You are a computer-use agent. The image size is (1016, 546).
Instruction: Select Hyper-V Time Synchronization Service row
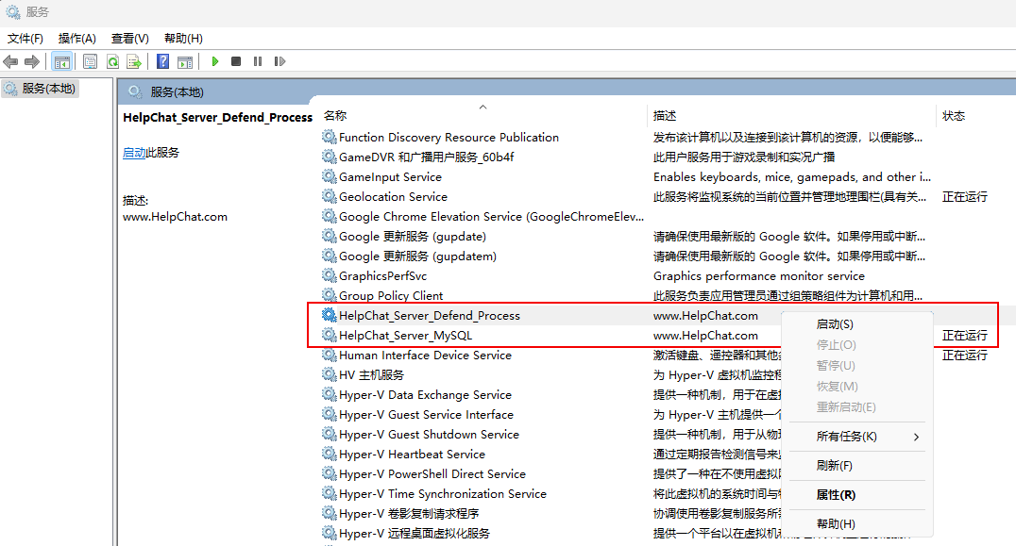pyautogui.click(x=443, y=494)
